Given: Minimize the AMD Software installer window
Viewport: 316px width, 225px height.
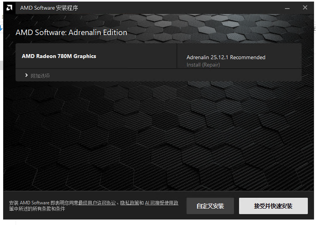Looking at the screenshot, I should [x=287, y=8].
